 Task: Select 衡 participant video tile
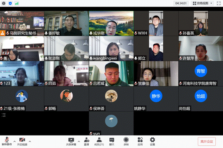[x=22, y=49]
